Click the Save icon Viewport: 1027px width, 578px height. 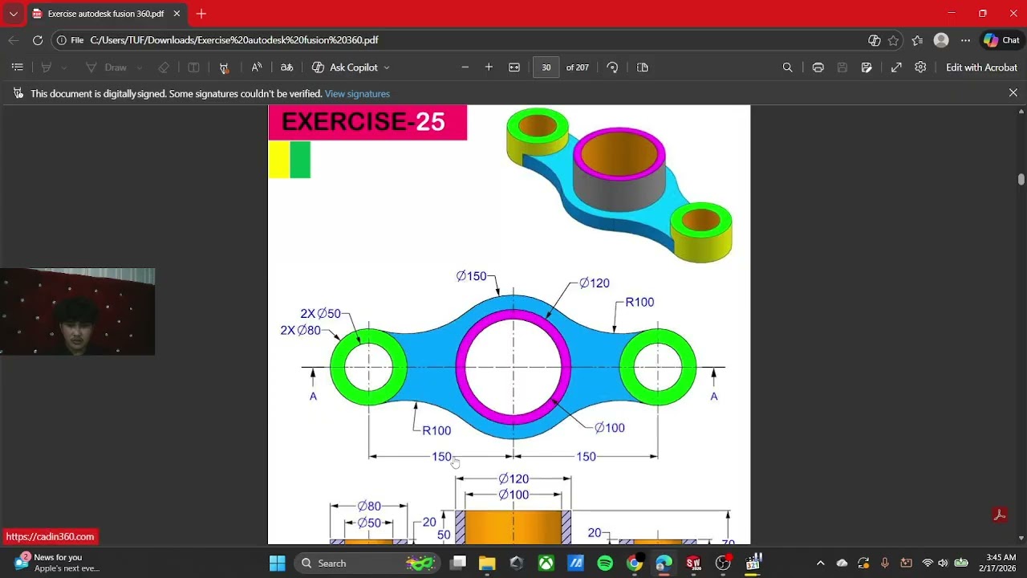coord(842,67)
